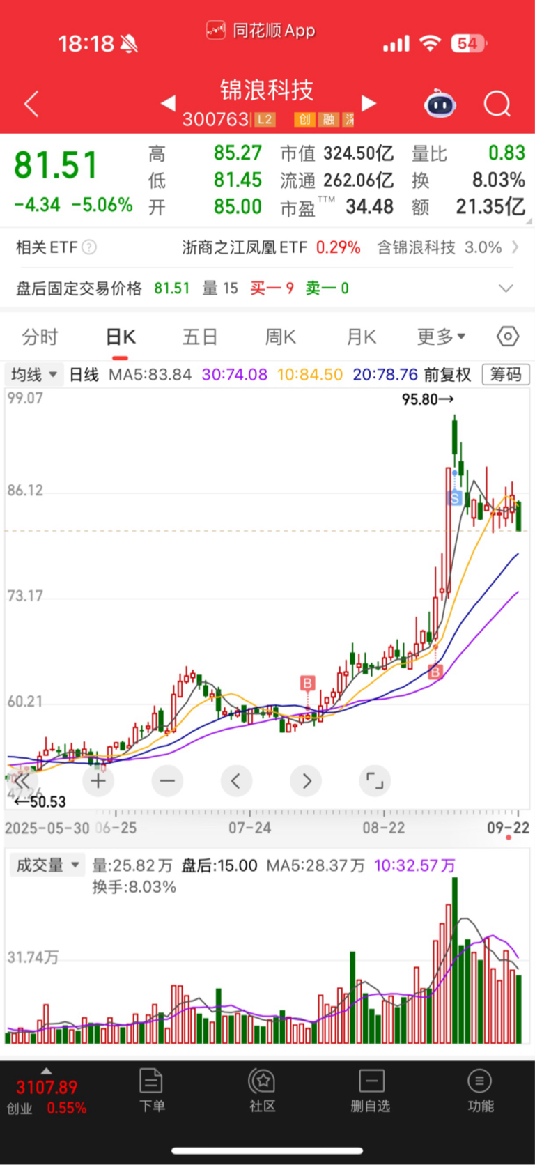This screenshot has width=535, height=1165.
Task: Open the related ETF help question mark
Action: point(89,247)
